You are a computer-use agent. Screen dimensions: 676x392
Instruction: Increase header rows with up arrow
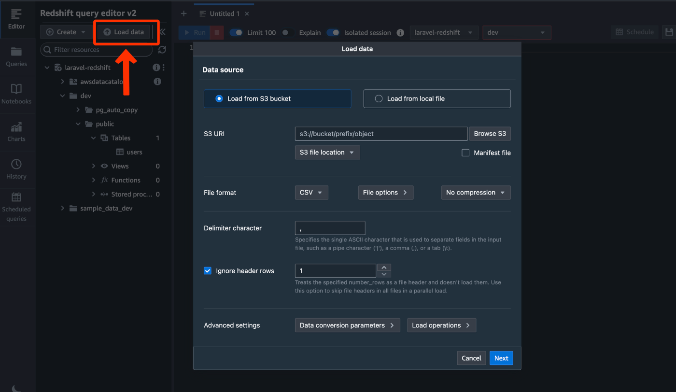[x=384, y=267]
